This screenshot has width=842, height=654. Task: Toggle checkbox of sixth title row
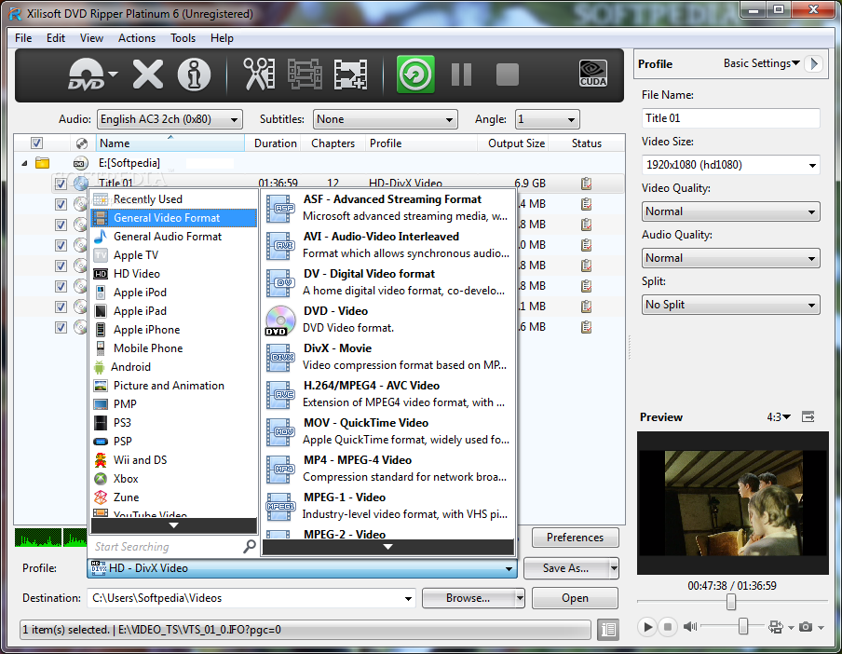click(61, 286)
